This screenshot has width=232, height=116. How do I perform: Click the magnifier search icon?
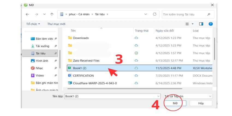pyautogui.click(x=209, y=14)
